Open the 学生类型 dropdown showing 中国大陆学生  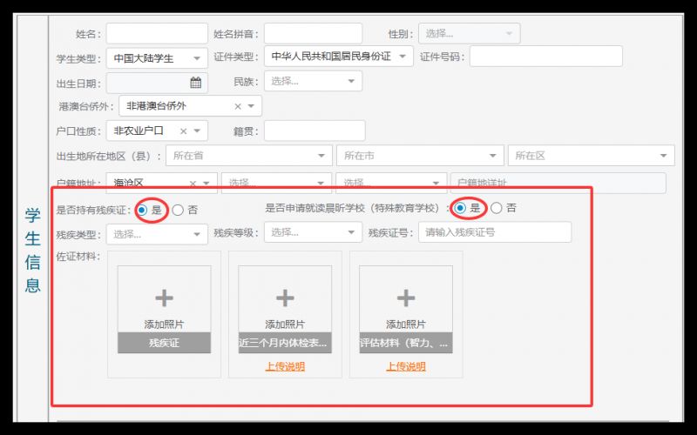[157, 58]
